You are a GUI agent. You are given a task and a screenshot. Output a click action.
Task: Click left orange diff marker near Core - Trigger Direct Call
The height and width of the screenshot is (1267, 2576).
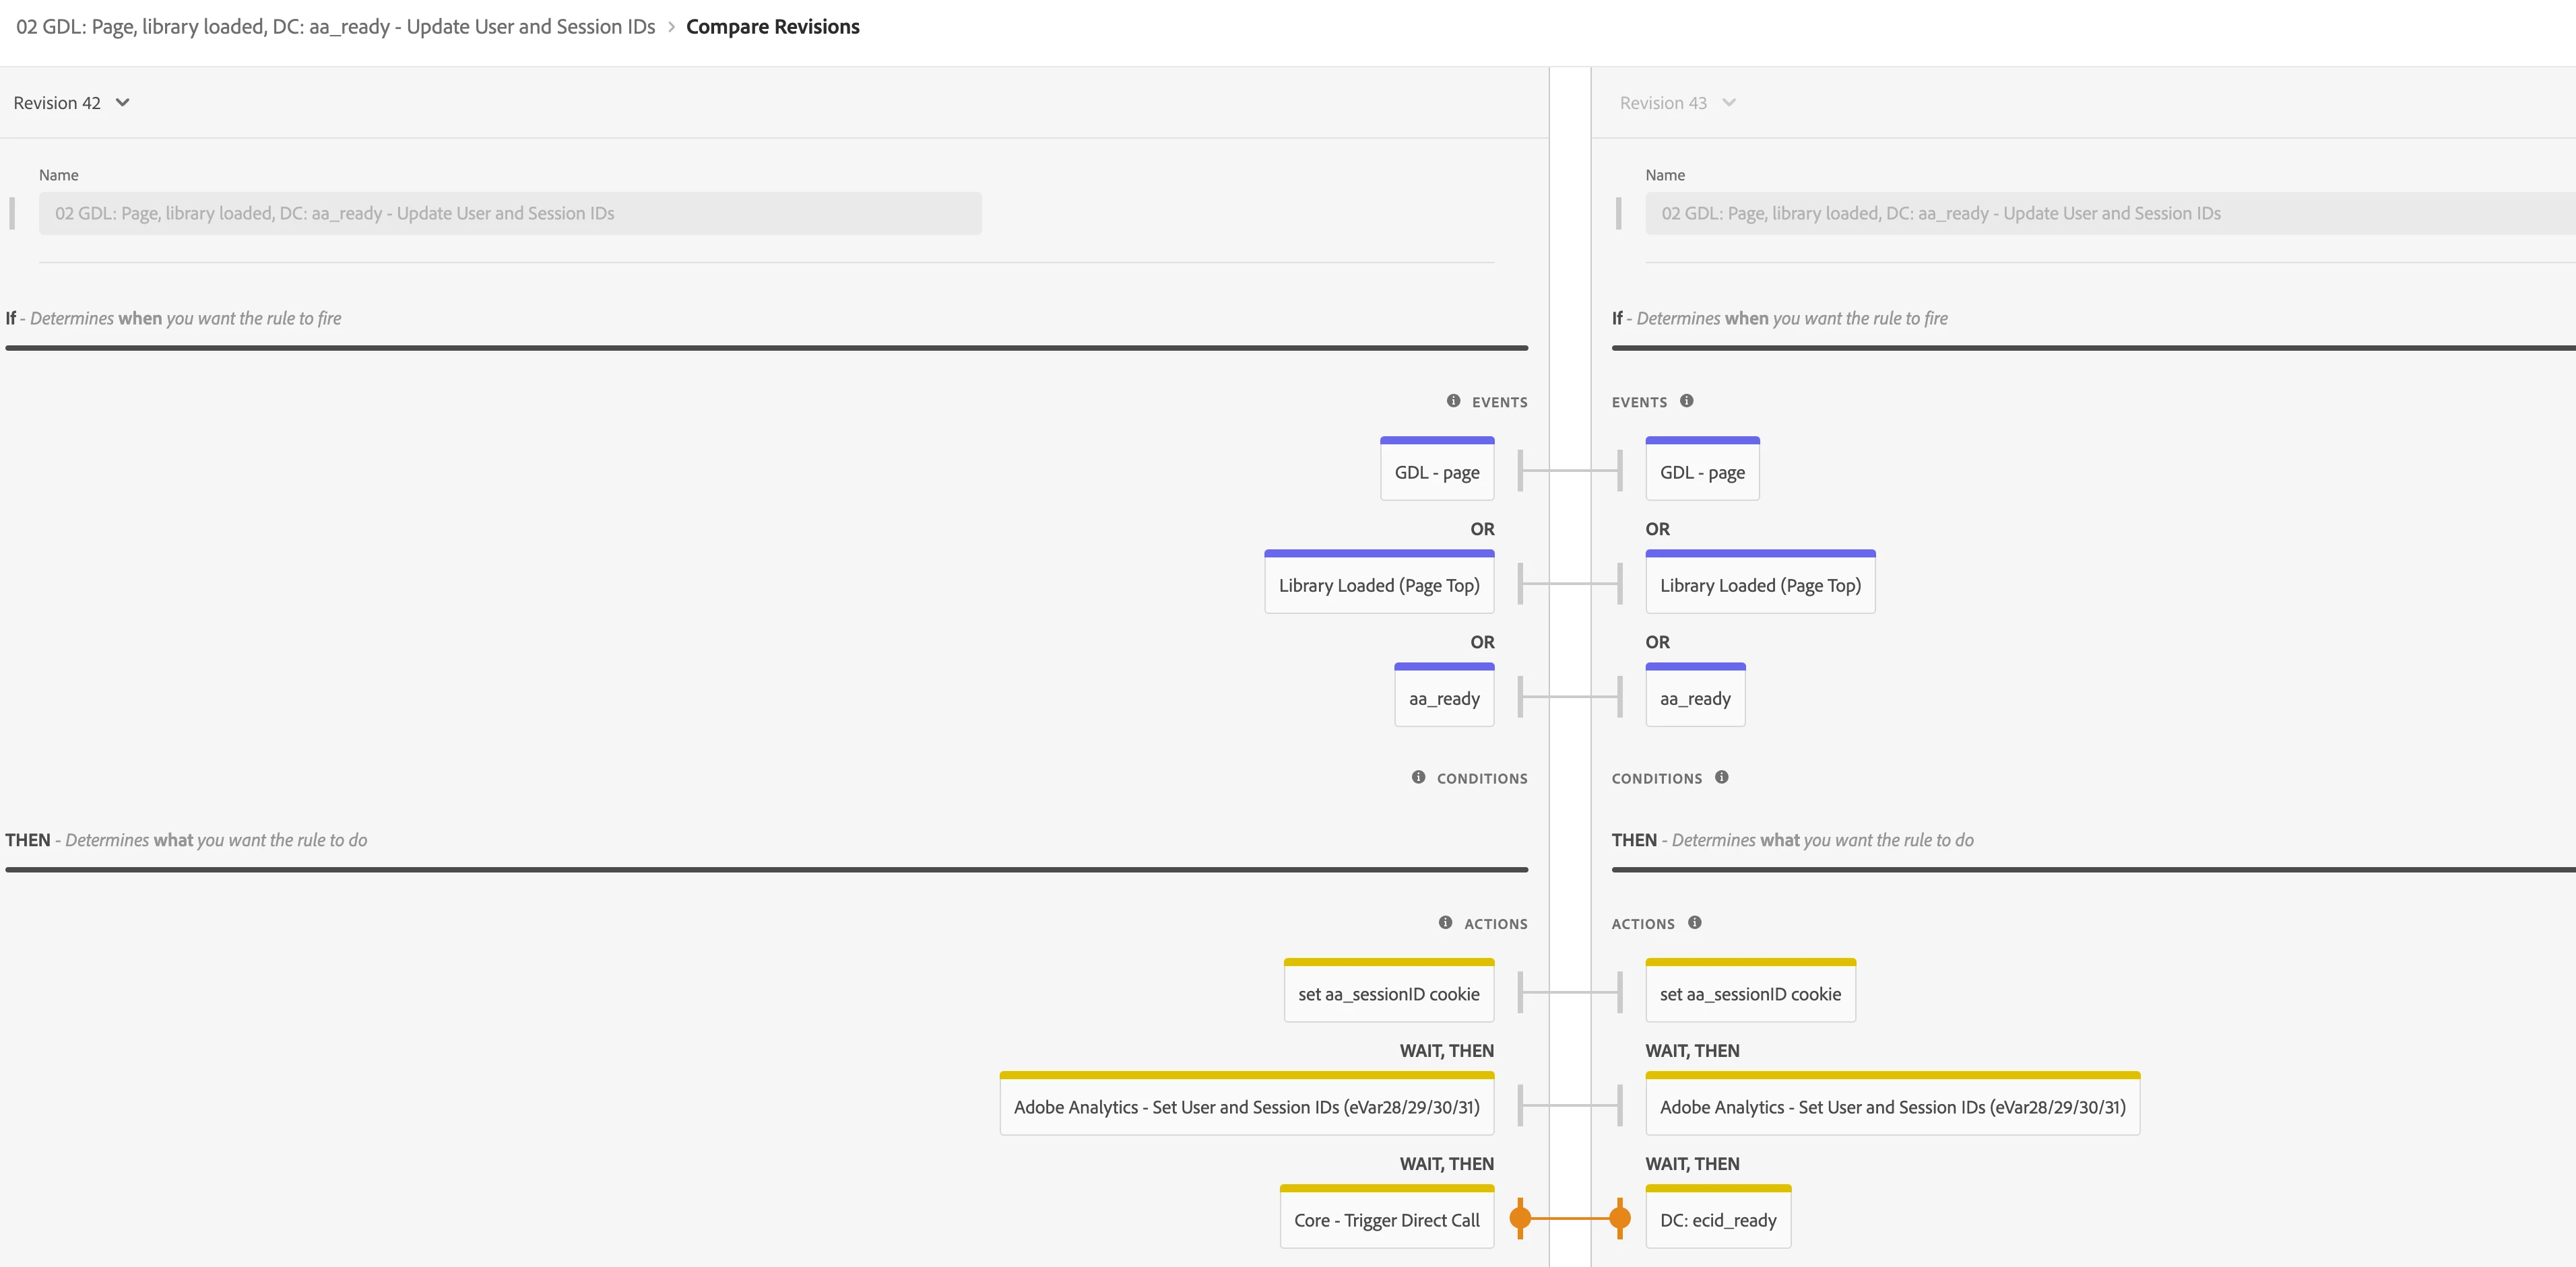(x=1520, y=1217)
